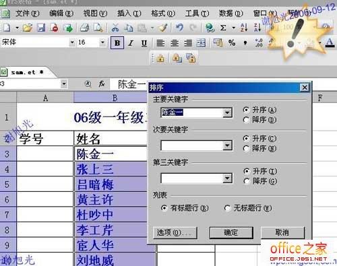This screenshot has height=266, width=337.
Task: Click the font color A icon
Action: 330,42
